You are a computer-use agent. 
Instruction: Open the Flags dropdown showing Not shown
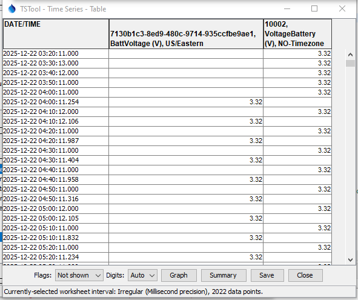pos(79,275)
